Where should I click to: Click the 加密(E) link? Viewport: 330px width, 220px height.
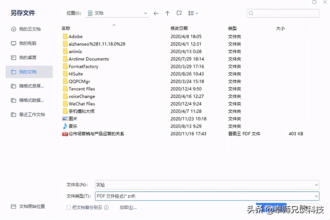pyautogui.click(x=128, y=208)
